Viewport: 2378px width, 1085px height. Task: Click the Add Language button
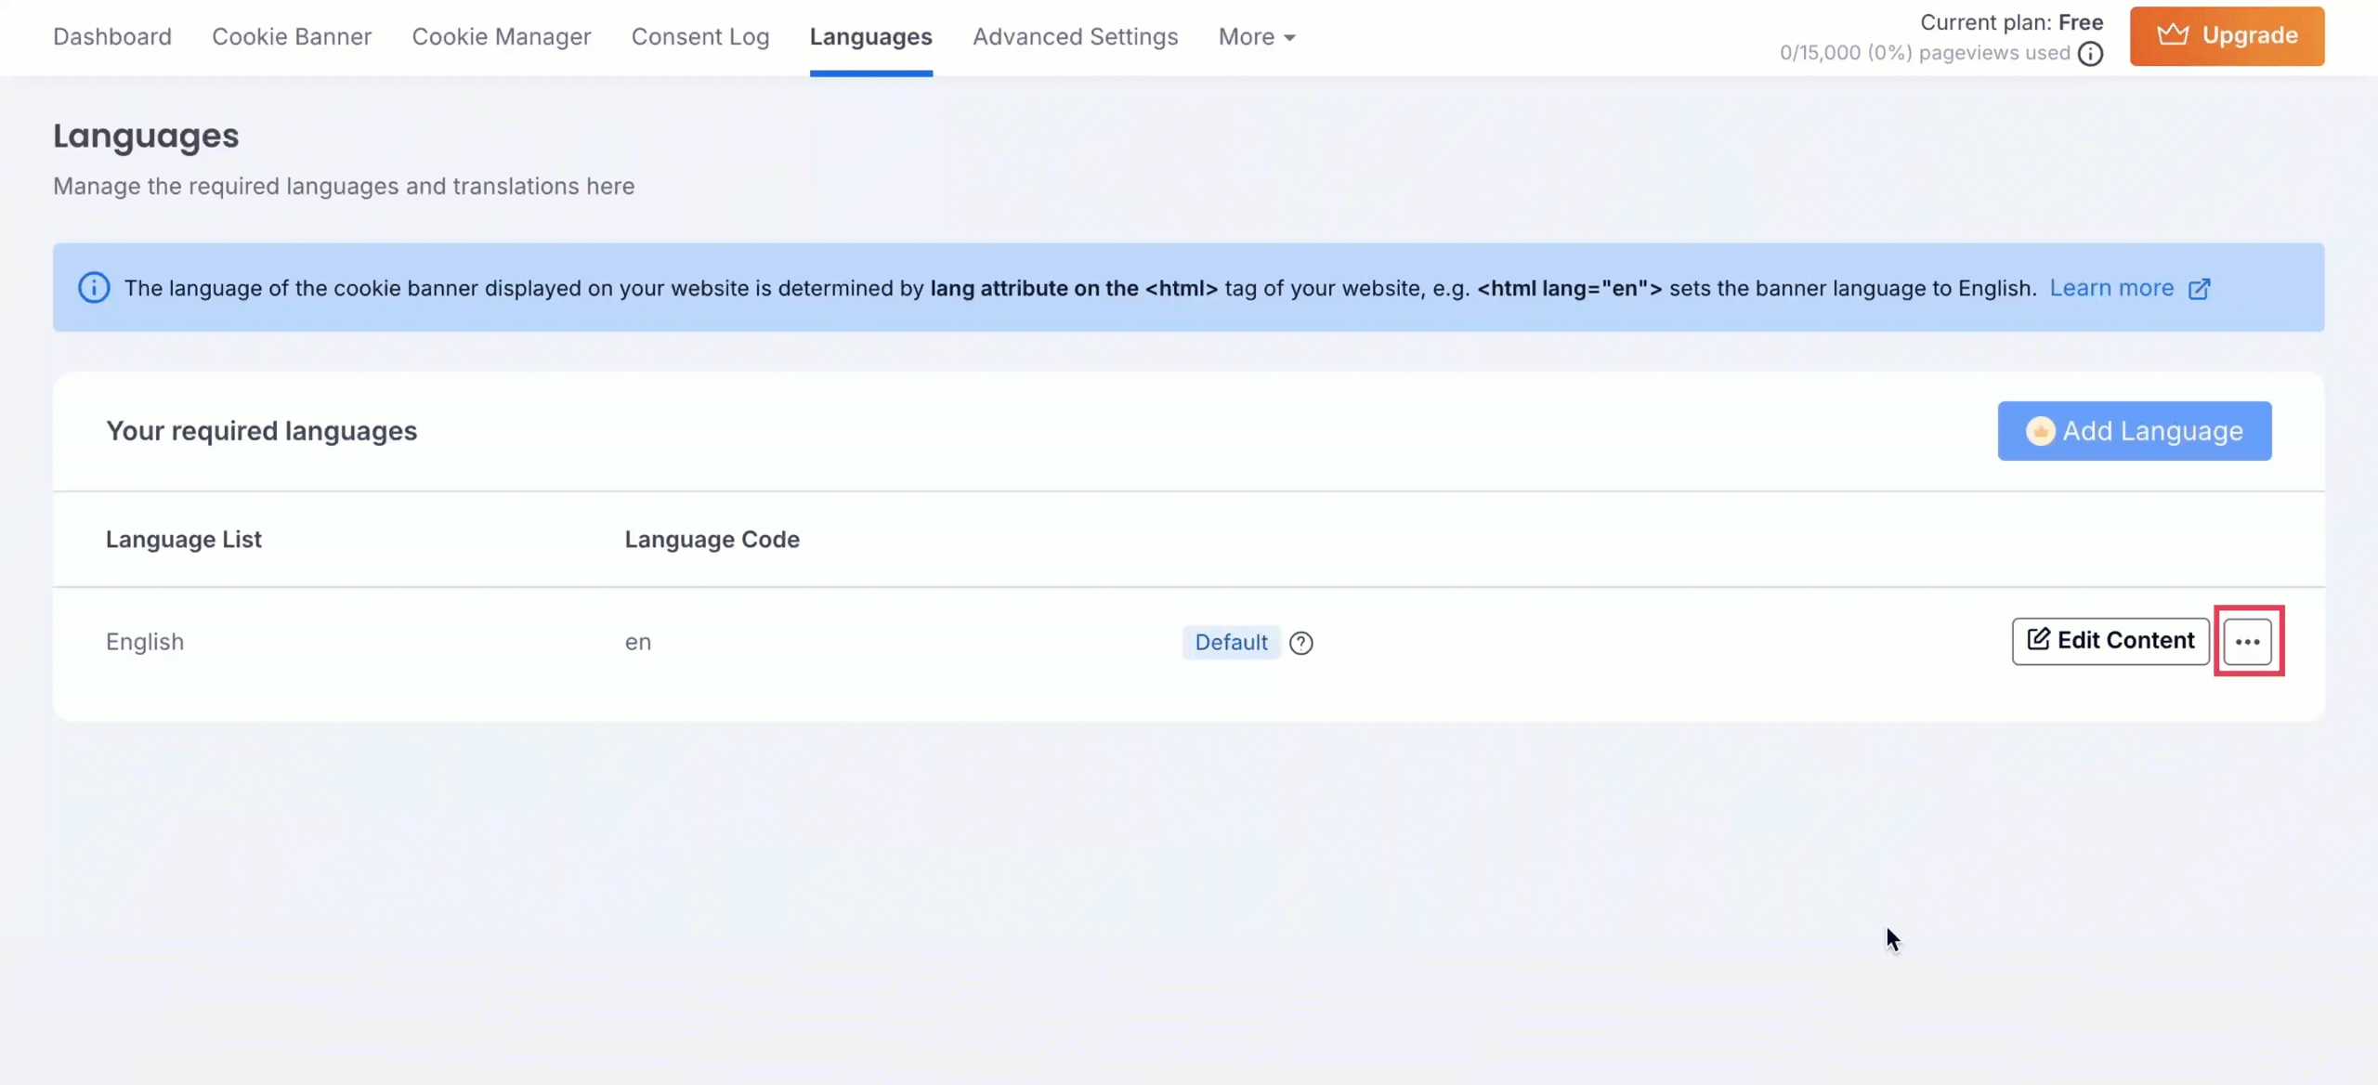[x=2135, y=431]
